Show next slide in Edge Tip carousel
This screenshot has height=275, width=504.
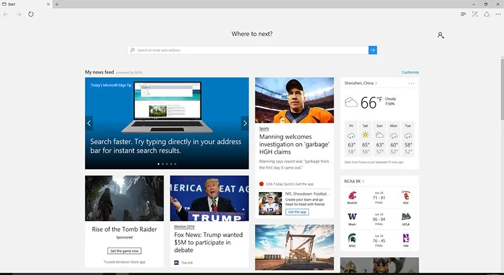coord(245,123)
